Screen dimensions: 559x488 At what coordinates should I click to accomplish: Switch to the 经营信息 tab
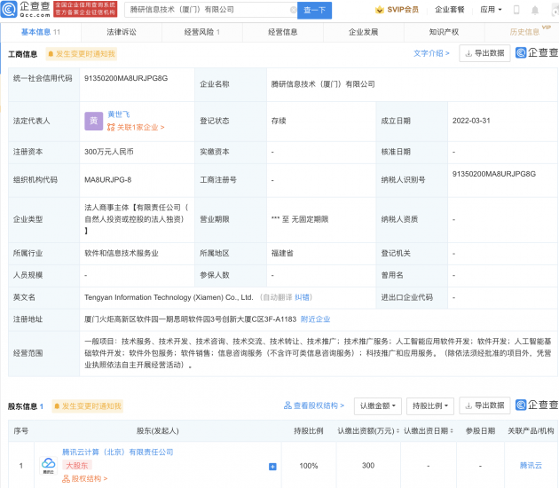[x=283, y=32]
